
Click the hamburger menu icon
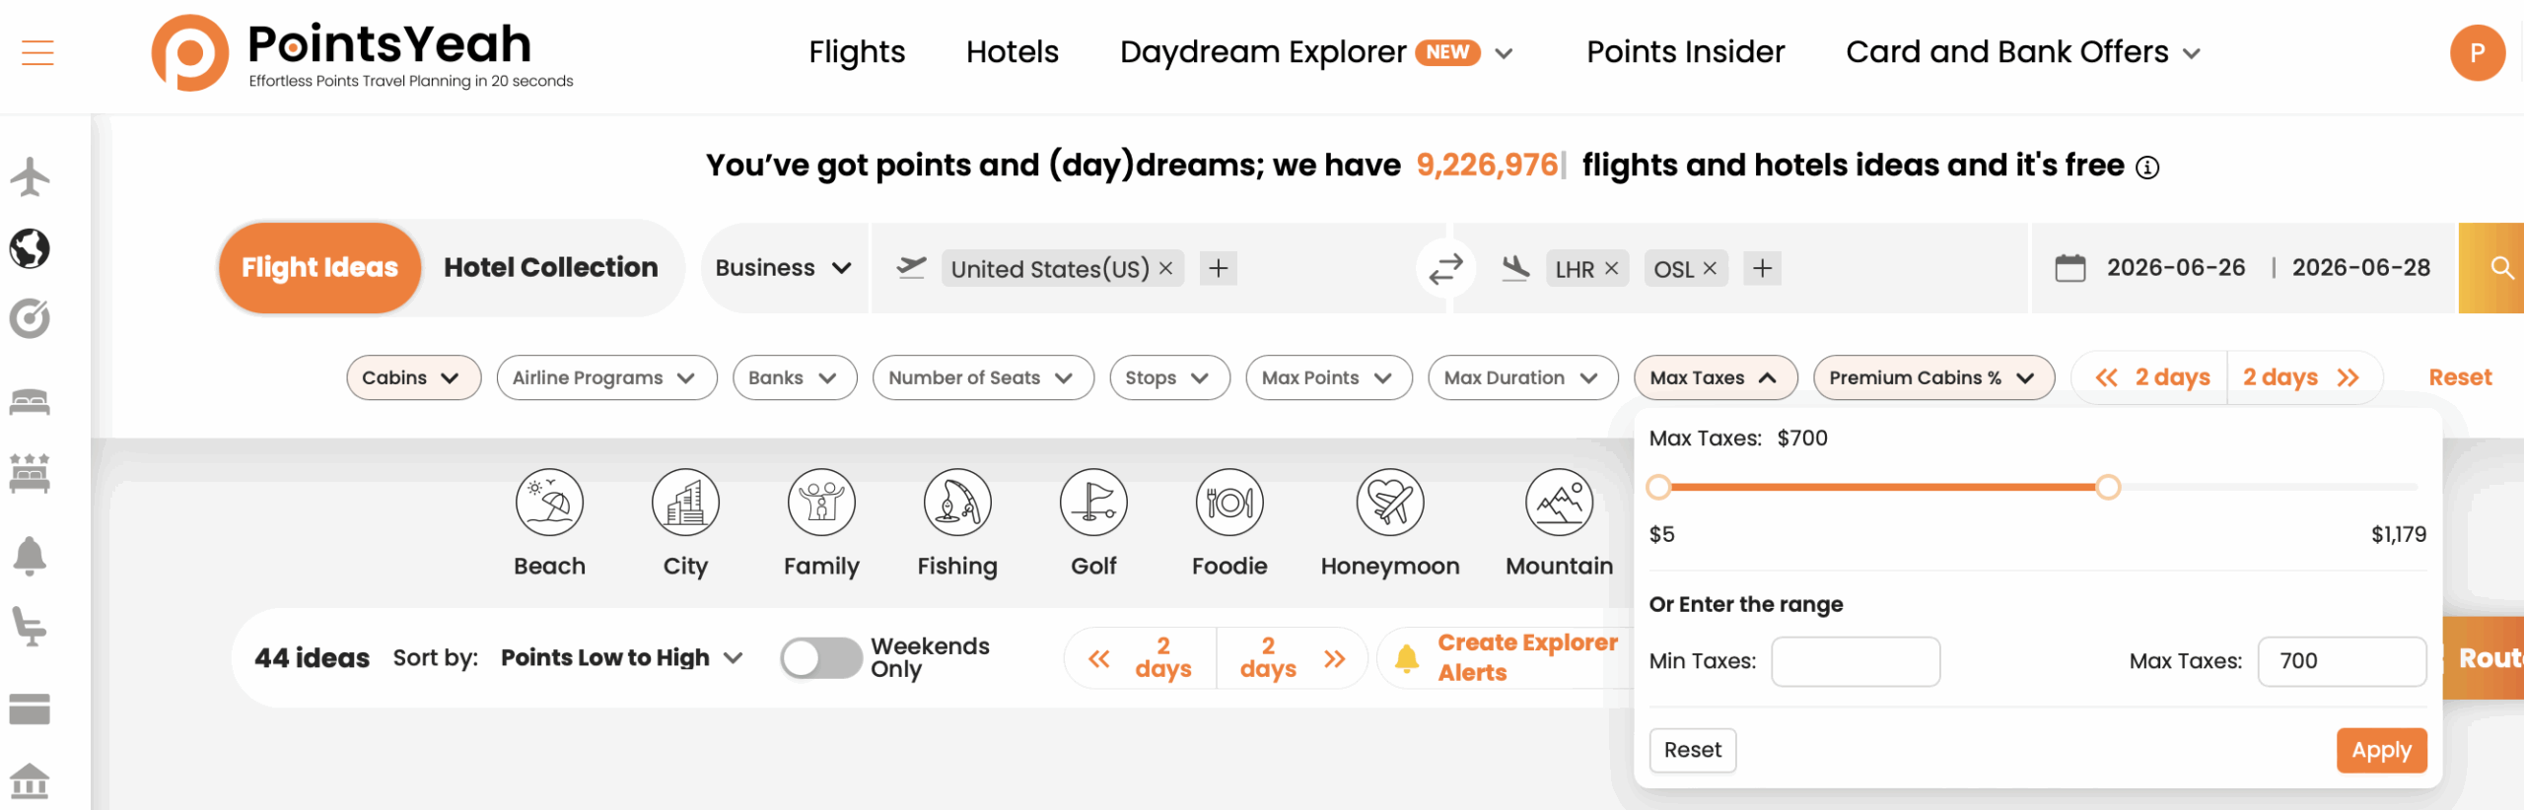[x=37, y=52]
